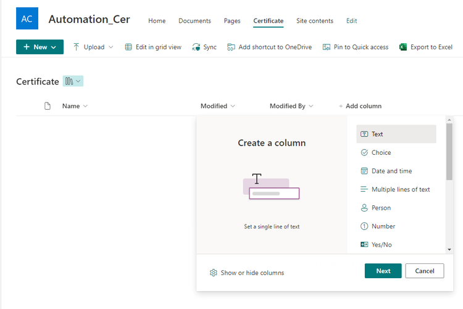Go to Site contents tab

pos(314,21)
